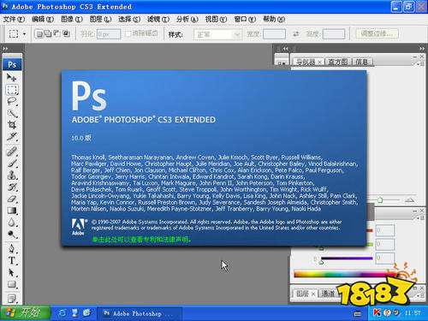Expand the collapsed toolbox double-arrow
The image size is (428, 321).
pyautogui.click(x=5, y=49)
